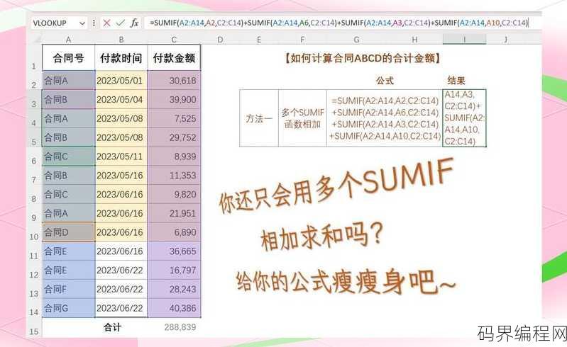Select column B header
Viewport: 567px width, 347px height.
[x=121, y=40]
